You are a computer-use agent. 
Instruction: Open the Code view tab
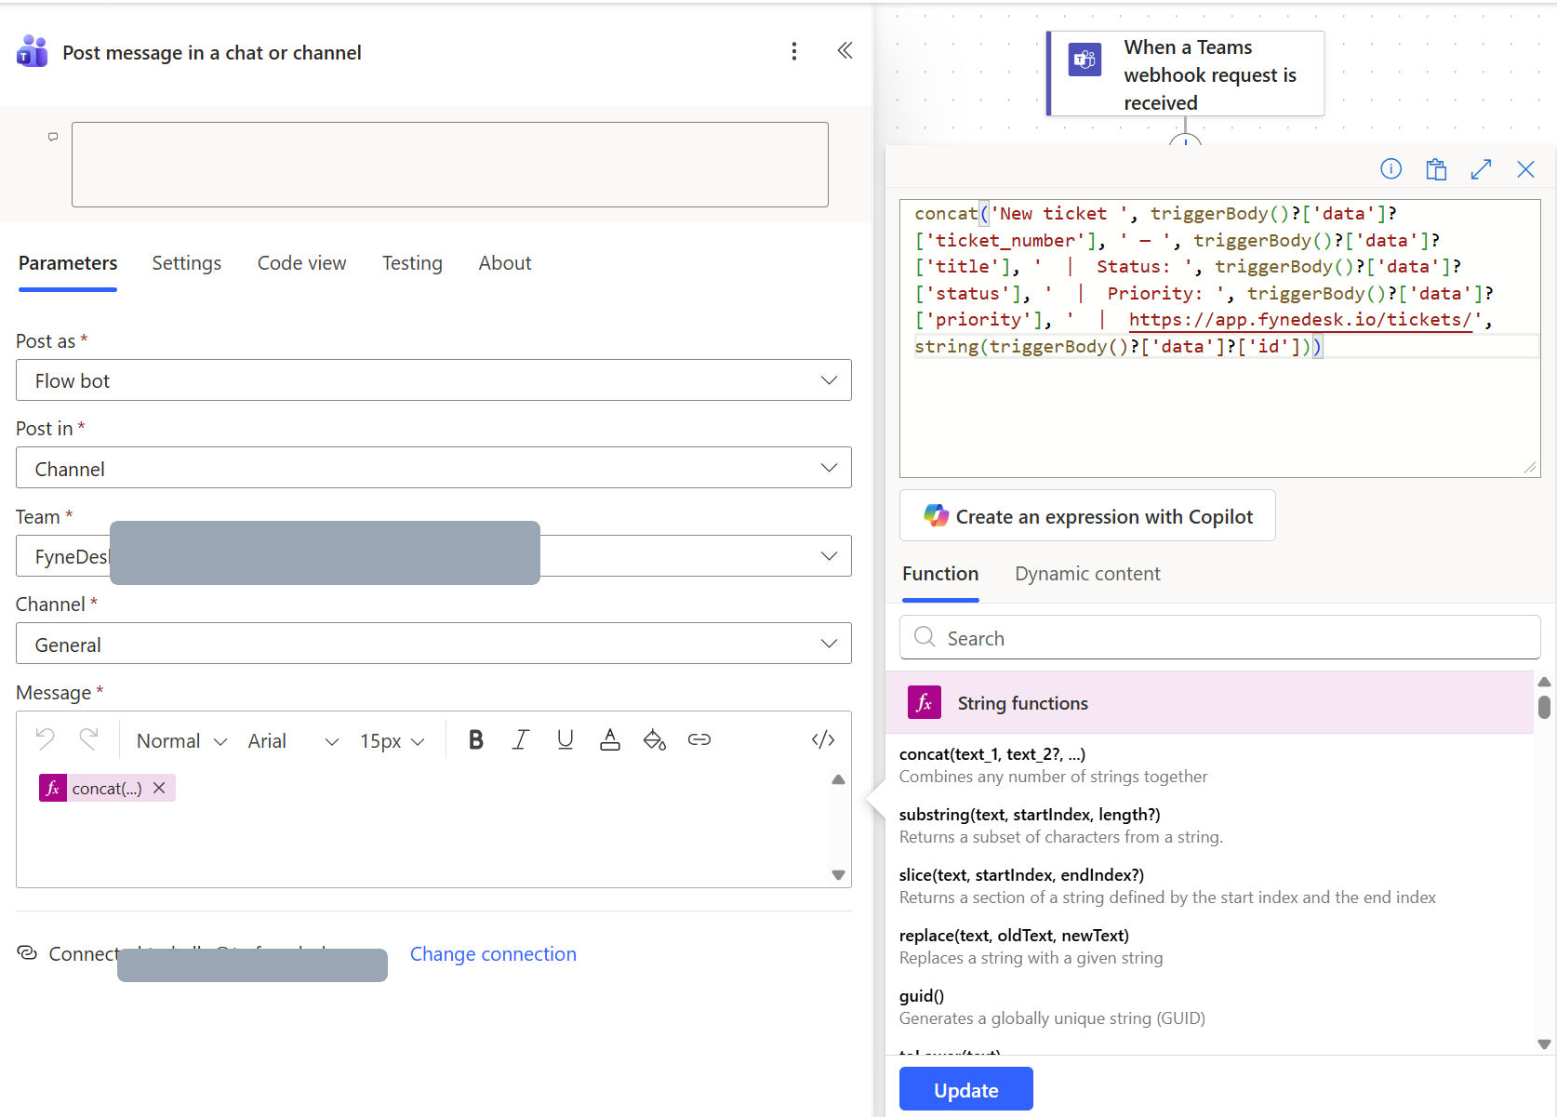click(x=302, y=263)
